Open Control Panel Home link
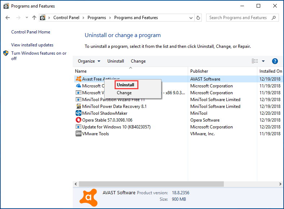The image size is (284, 209). pyautogui.click(x=31, y=32)
